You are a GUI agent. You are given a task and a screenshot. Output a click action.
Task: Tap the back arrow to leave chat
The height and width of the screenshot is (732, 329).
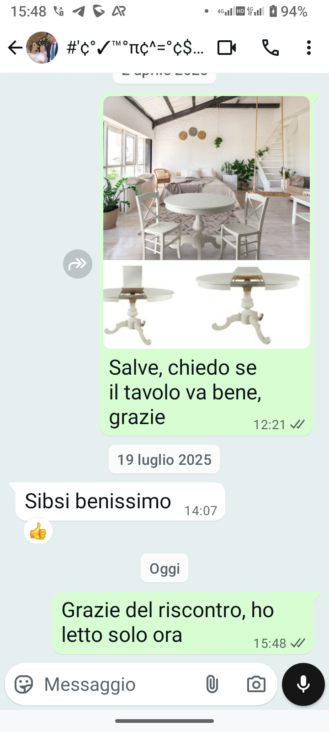15,48
